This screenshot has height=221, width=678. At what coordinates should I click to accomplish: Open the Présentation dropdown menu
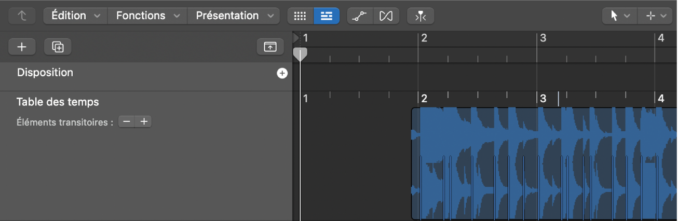234,16
